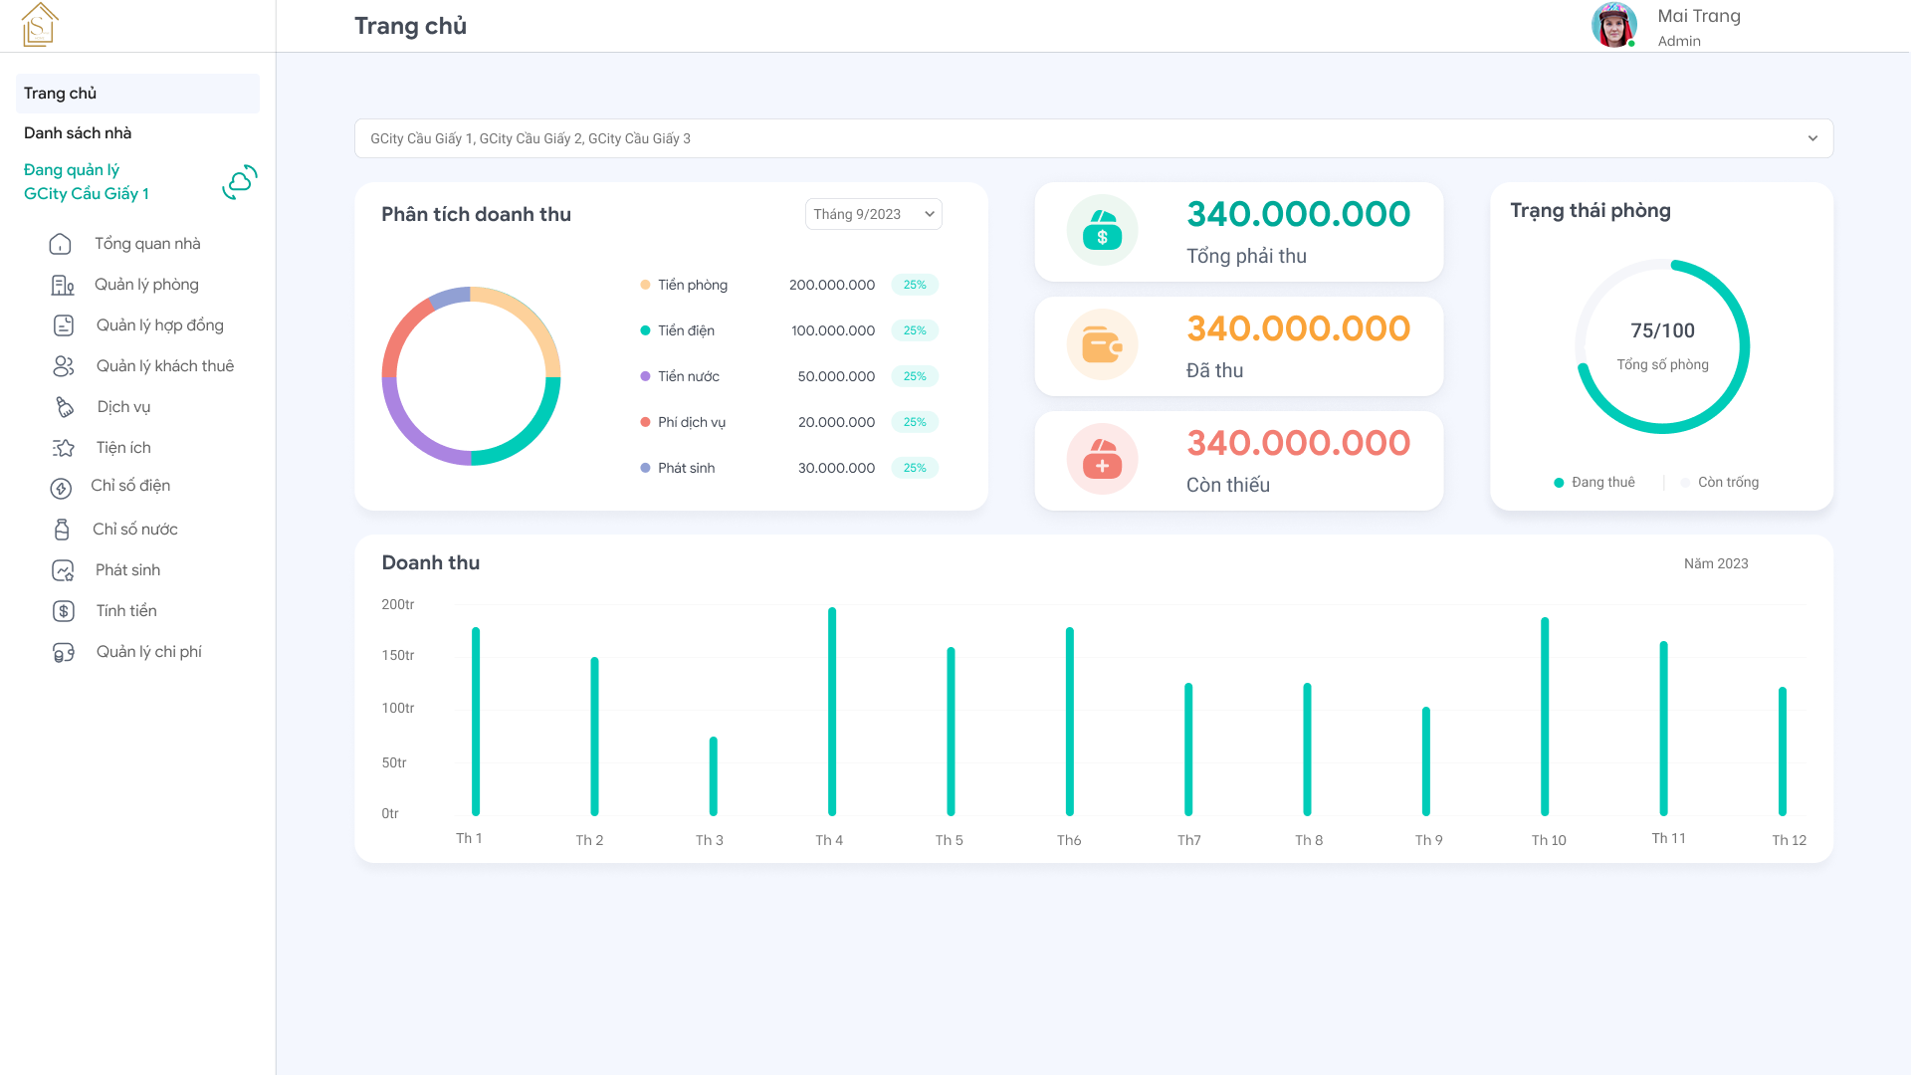Open the Tính tiền section
The height and width of the screenshot is (1075, 1911).
[x=125, y=610]
